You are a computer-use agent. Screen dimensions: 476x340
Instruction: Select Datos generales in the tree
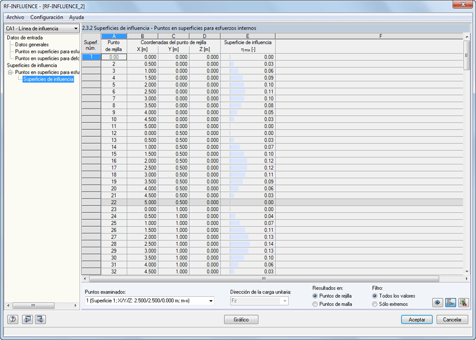(32, 45)
